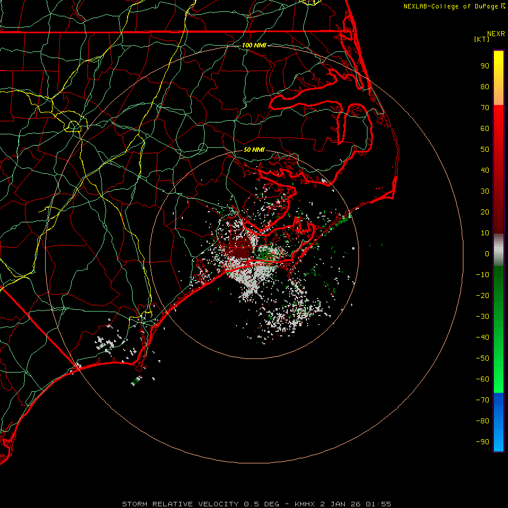This screenshot has height=508, width=508.
Task: Click the 20 value on velocity scale
Action: click(x=485, y=212)
